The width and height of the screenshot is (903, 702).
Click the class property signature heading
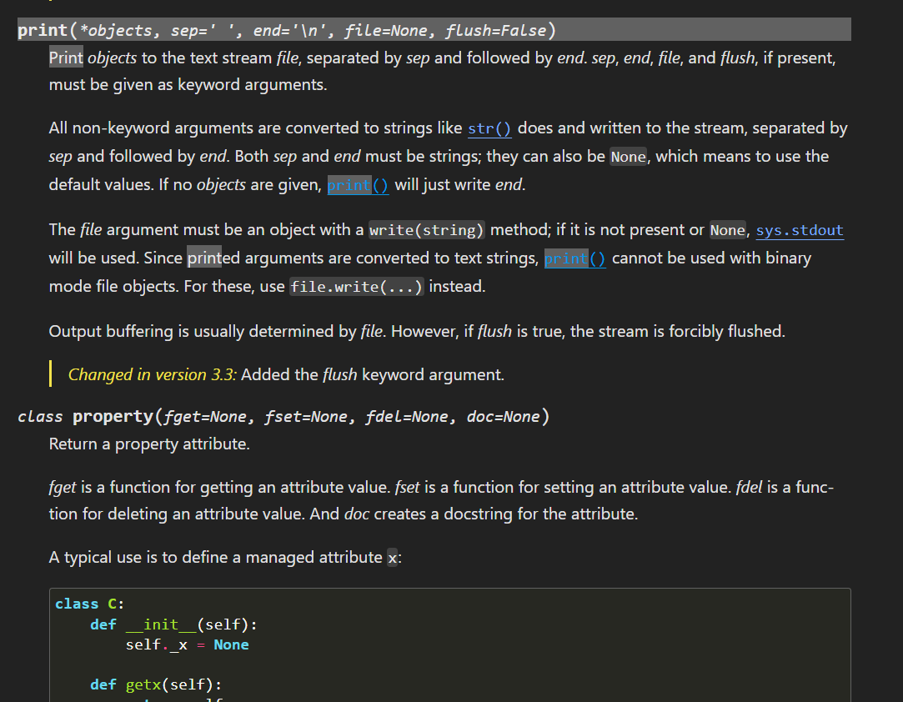[283, 416]
